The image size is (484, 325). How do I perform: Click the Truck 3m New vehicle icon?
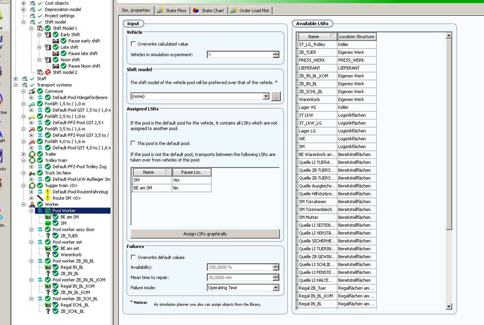(x=32, y=173)
